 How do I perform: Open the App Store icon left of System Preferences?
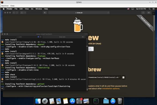tap(72, 101)
